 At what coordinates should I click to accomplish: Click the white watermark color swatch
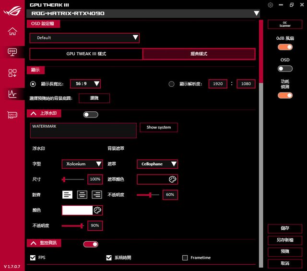point(77,210)
